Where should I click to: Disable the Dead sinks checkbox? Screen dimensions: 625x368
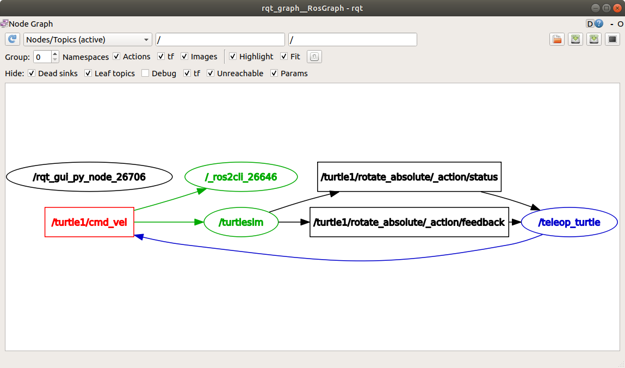pyautogui.click(x=32, y=73)
